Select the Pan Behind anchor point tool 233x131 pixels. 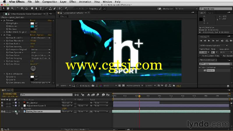click(27, 9)
